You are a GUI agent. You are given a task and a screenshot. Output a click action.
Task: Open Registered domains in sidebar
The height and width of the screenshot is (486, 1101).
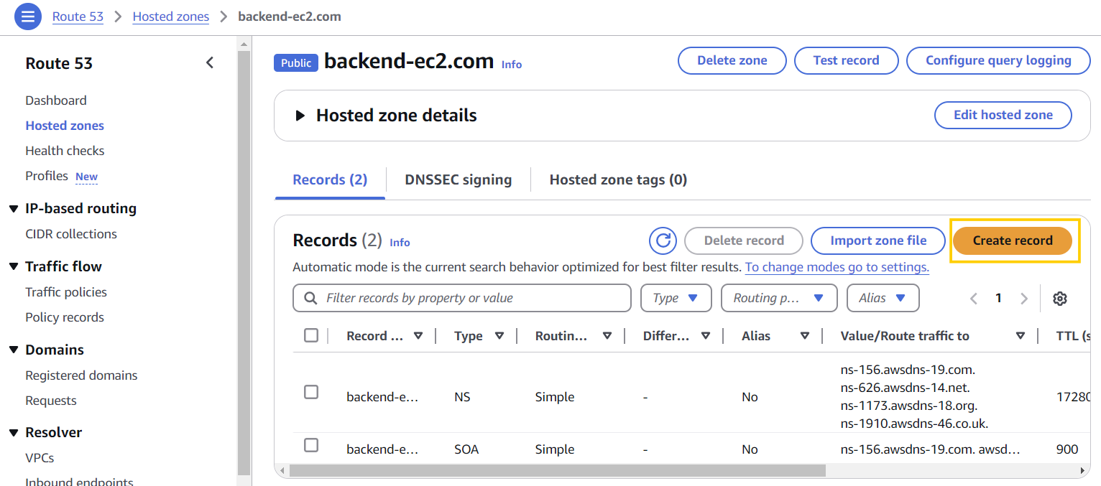click(x=81, y=375)
